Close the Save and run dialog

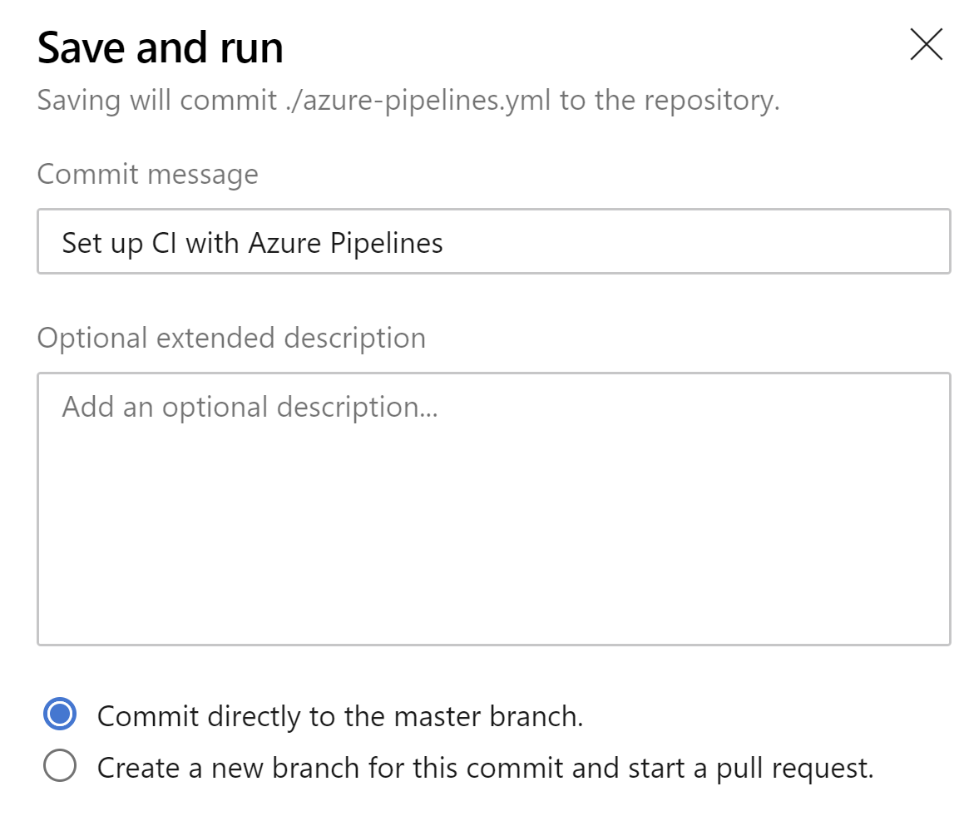tap(926, 45)
